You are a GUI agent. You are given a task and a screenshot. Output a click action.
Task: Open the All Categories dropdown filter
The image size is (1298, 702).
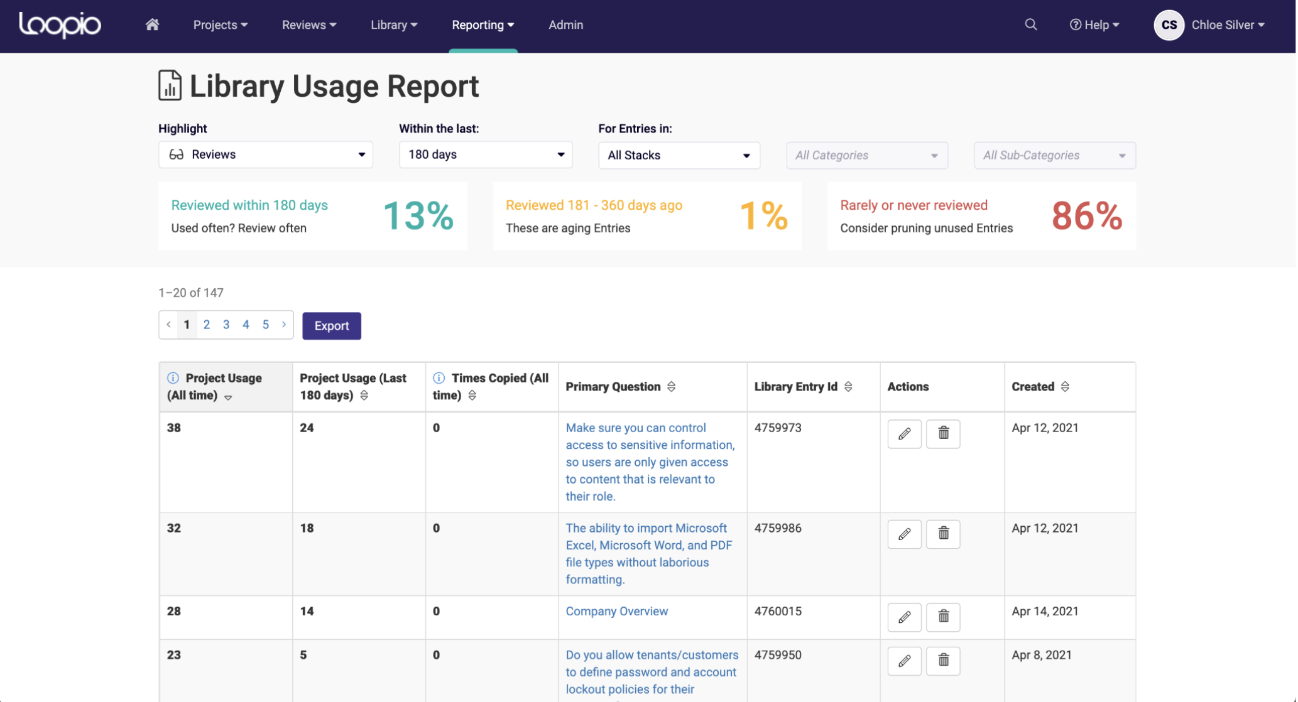tap(864, 154)
